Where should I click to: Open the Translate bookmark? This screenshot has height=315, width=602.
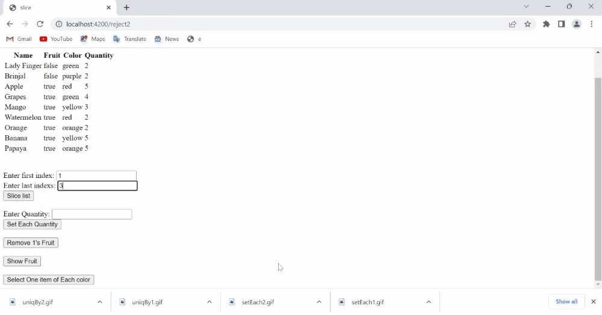tap(130, 38)
